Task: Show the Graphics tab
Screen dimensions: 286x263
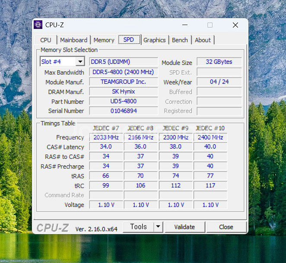Action: (154, 40)
